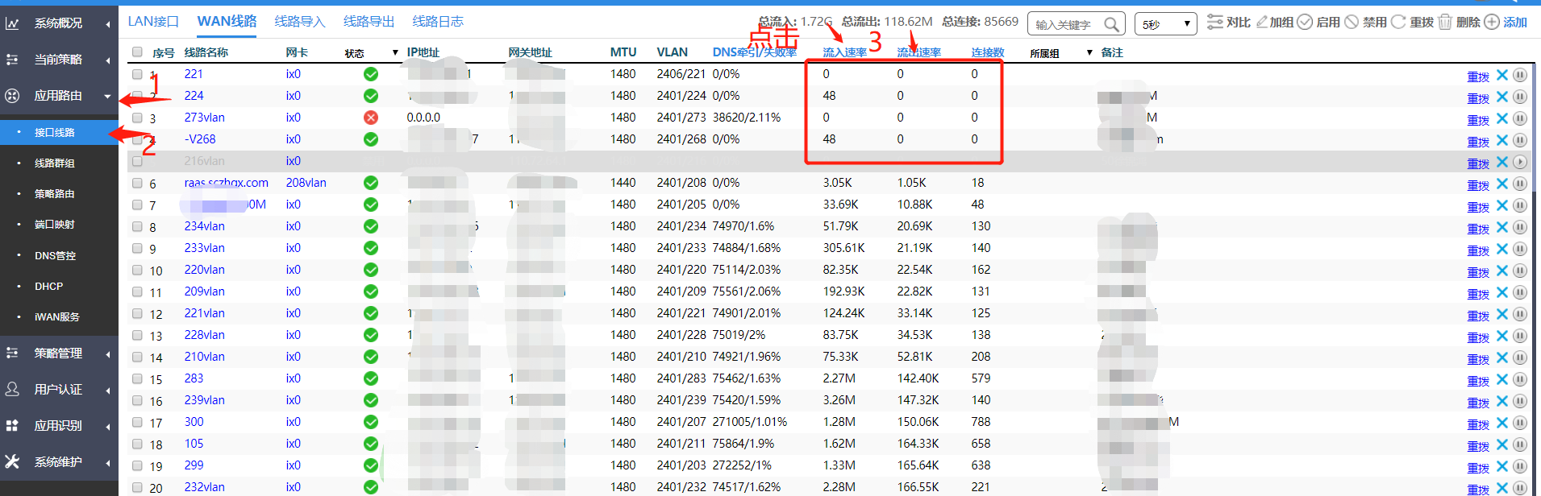Pause line 221 with its pause icon

pyautogui.click(x=1520, y=75)
